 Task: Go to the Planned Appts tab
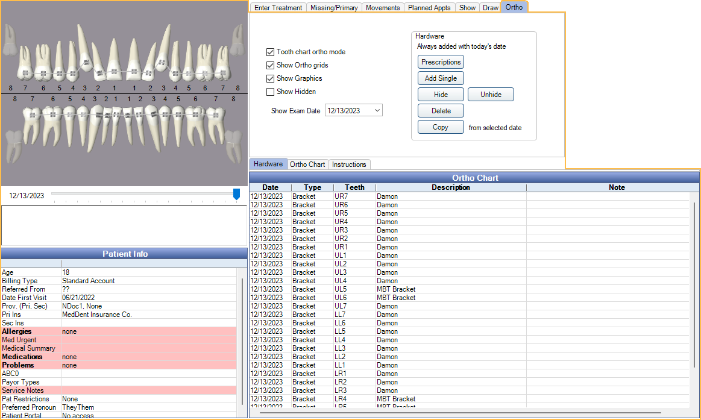[429, 8]
